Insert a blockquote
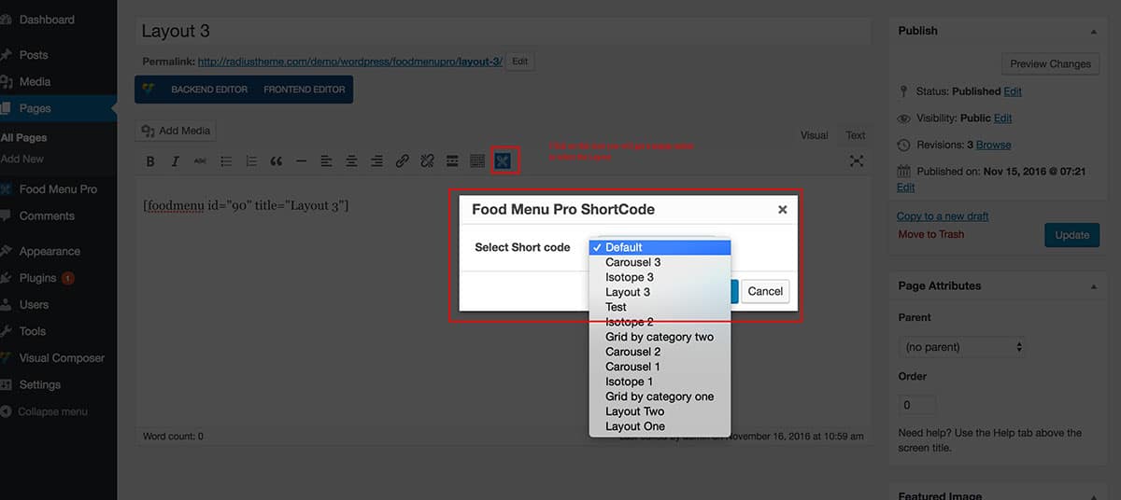Image resolution: width=1121 pixels, height=500 pixels. click(x=277, y=161)
